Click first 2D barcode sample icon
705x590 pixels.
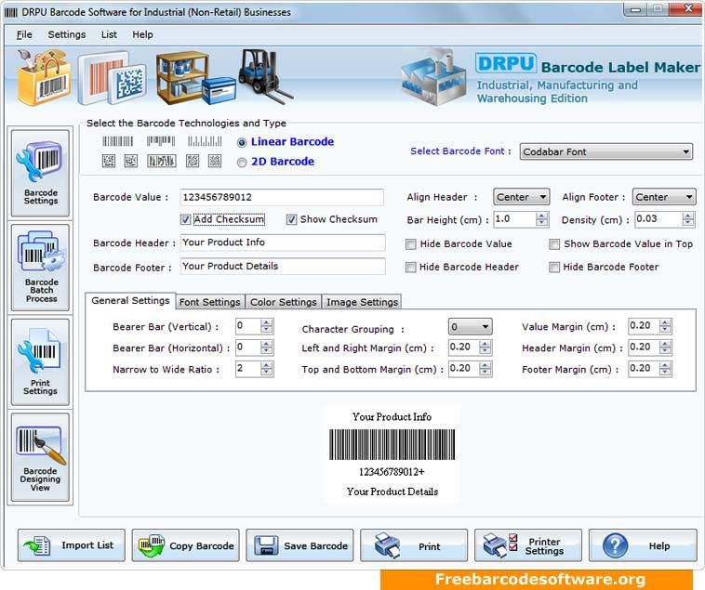pos(109,161)
